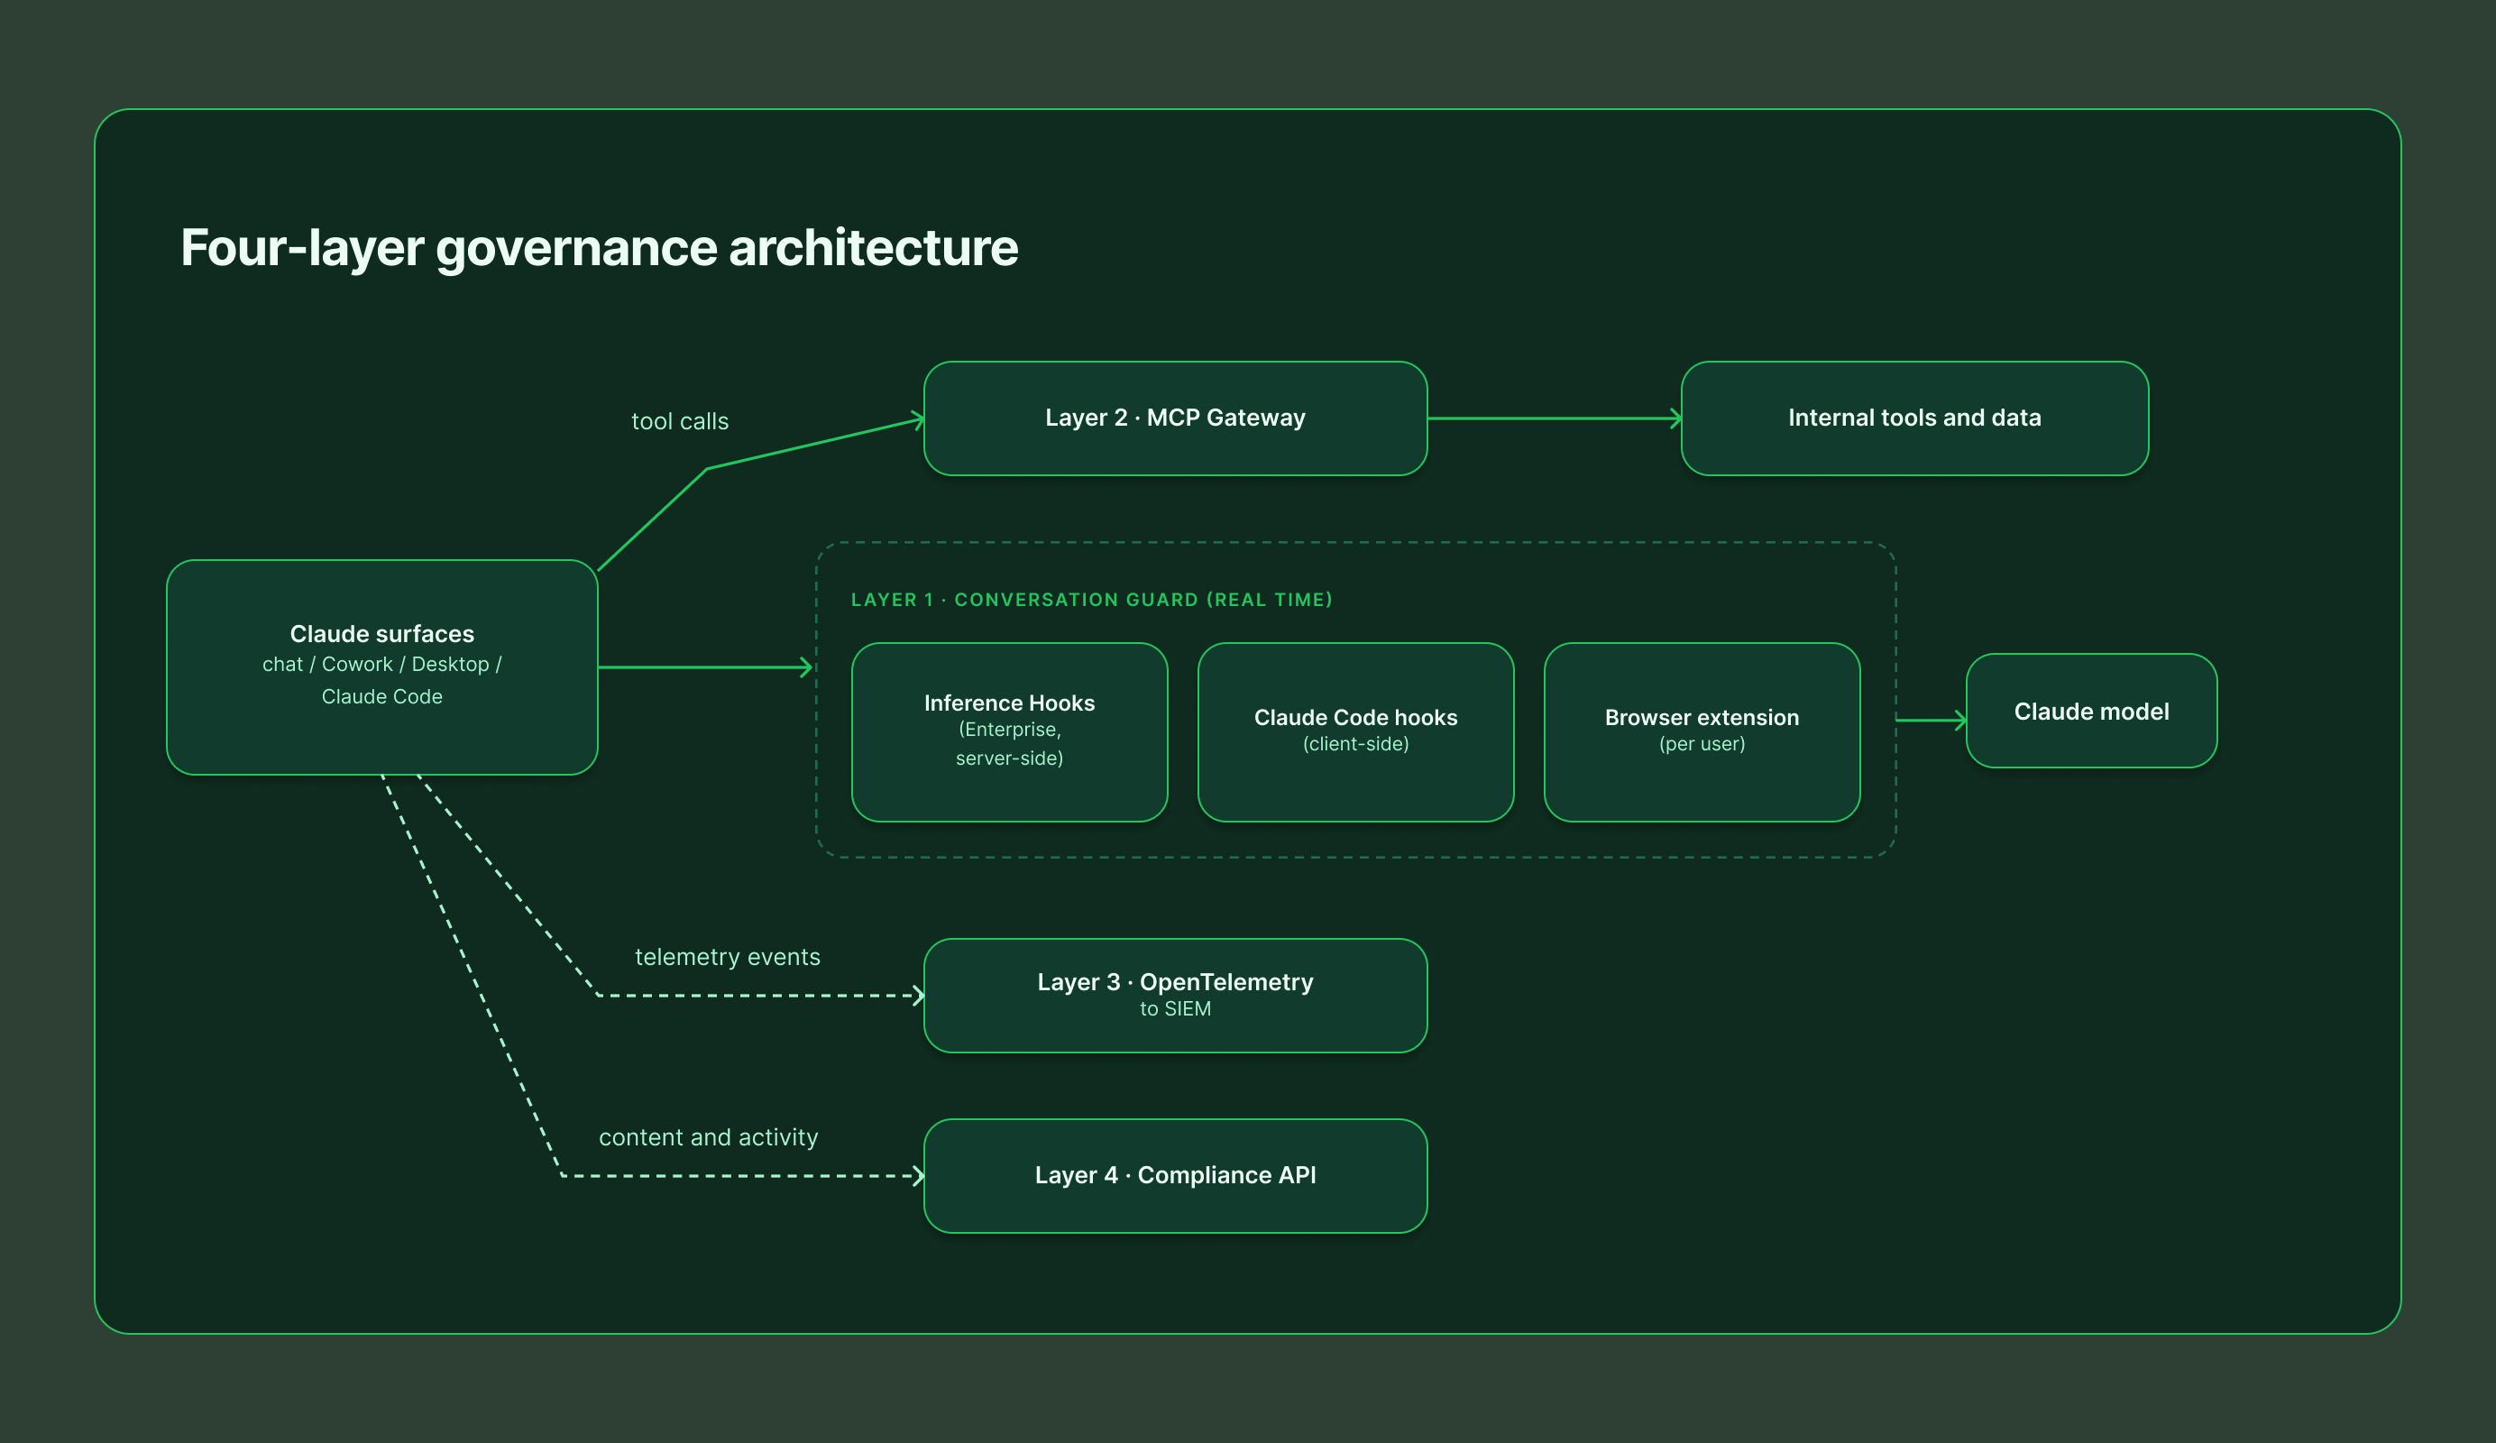
Task: Click the 'Four-layer governance architecture' title
Action: pos(598,248)
